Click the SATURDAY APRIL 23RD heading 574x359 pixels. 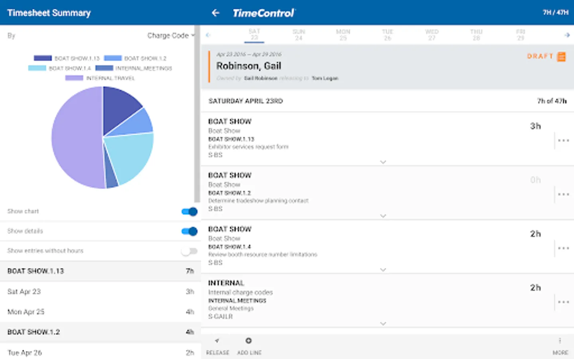pyautogui.click(x=246, y=101)
